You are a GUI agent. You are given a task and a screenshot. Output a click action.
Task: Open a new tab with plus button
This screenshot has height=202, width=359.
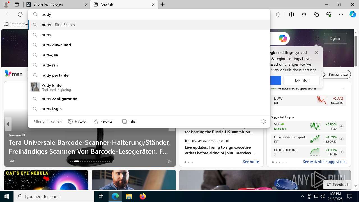click(163, 4)
